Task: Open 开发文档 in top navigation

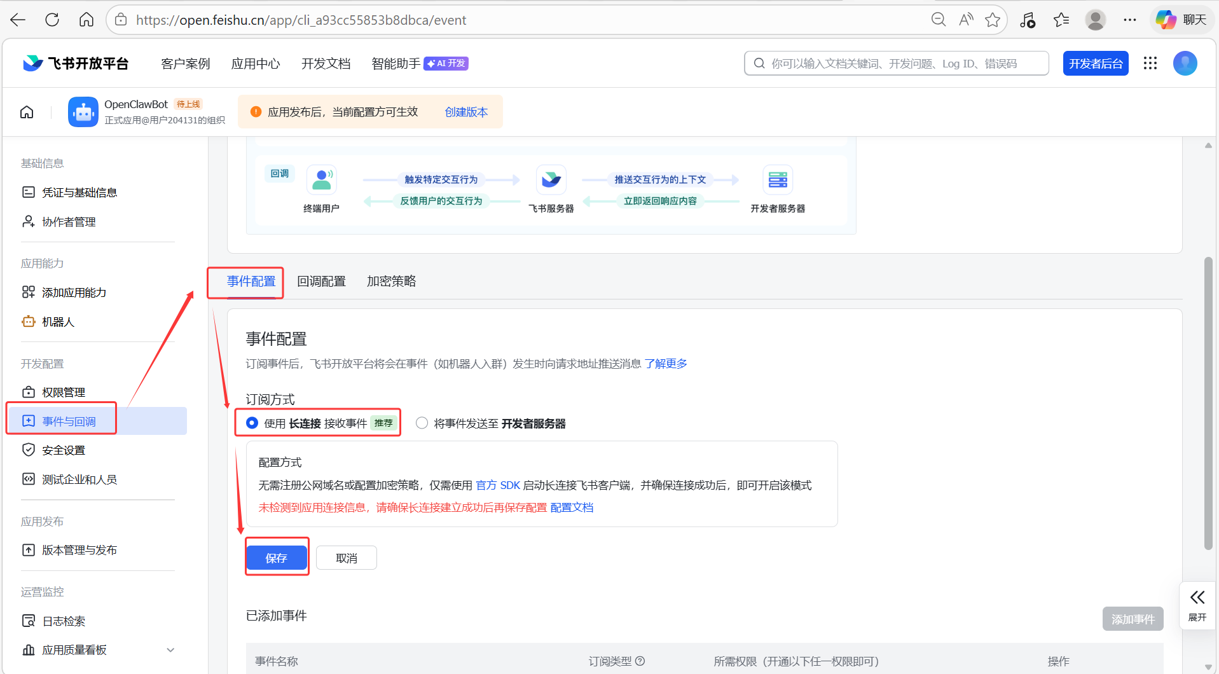Action: tap(326, 64)
